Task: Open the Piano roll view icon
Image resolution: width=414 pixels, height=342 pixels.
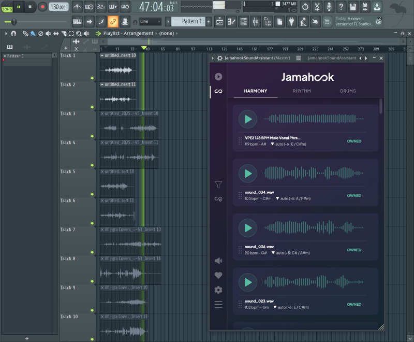Action: point(231,21)
